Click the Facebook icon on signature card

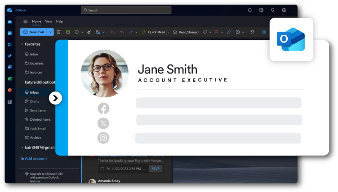104,108
